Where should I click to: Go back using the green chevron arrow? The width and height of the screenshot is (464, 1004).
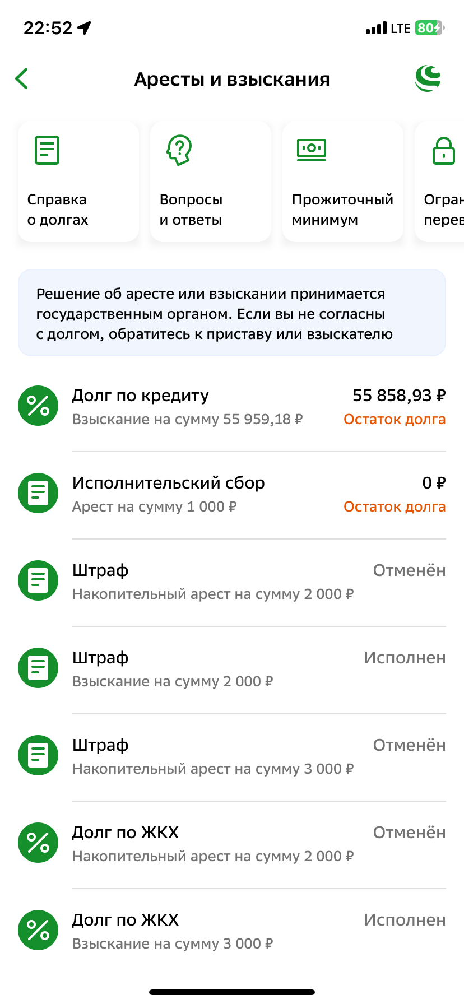pyautogui.click(x=21, y=78)
